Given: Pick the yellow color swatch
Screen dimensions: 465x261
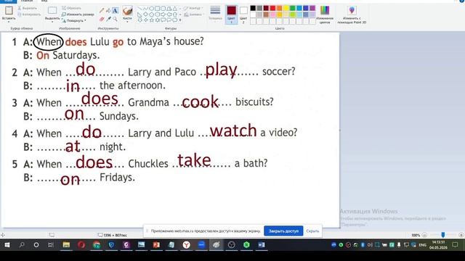Looking at the screenshot, I should pos(286,8).
